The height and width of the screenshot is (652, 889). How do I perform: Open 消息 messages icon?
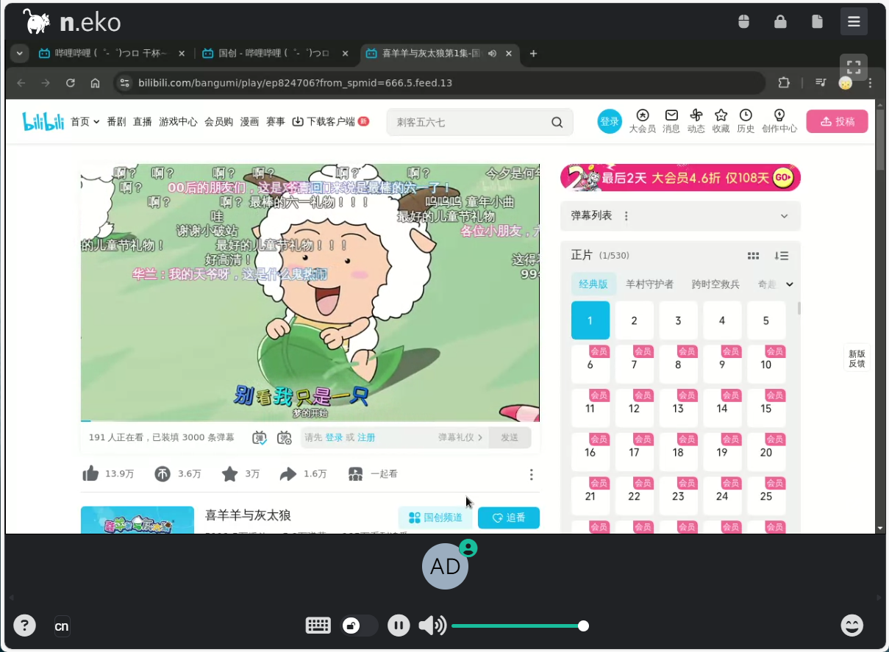pos(671,121)
